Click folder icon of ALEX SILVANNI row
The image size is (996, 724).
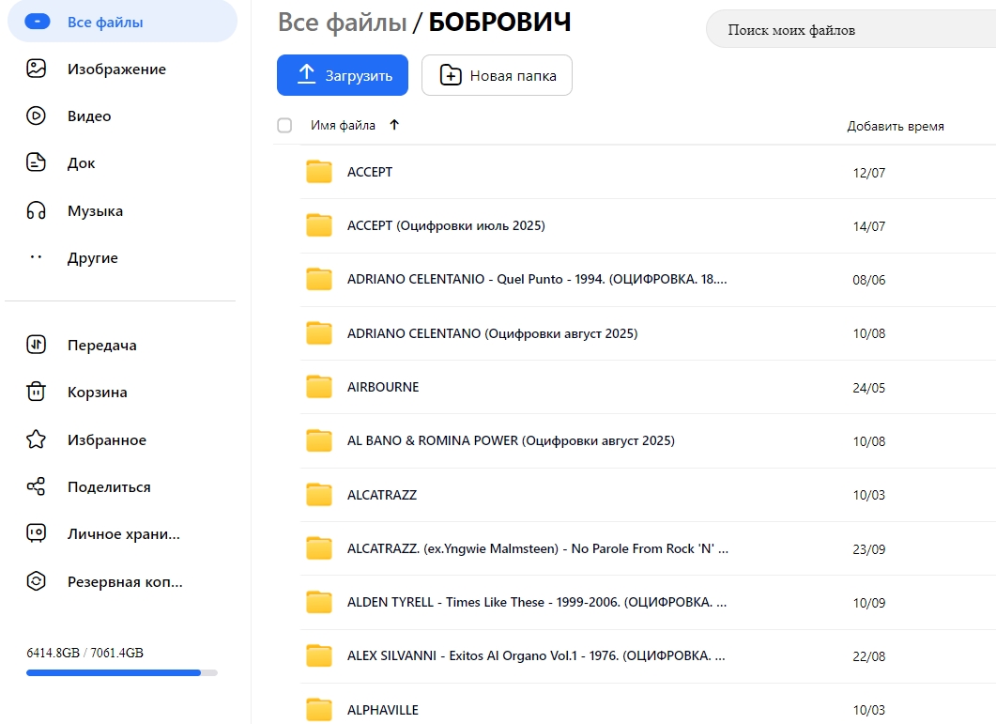(319, 655)
